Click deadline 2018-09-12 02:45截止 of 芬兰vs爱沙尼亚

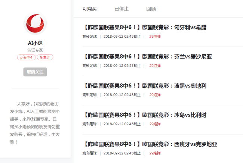tap(122, 66)
